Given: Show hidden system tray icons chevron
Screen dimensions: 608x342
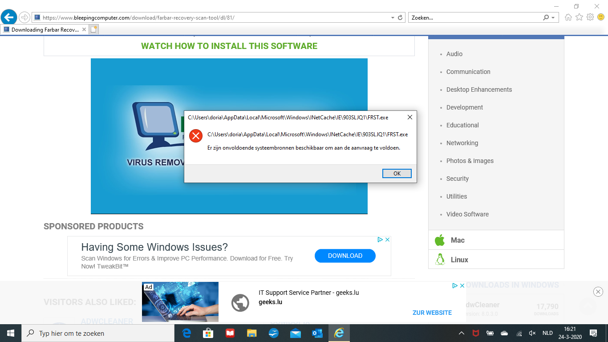Looking at the screenshot, I should (x=462, y=333).
